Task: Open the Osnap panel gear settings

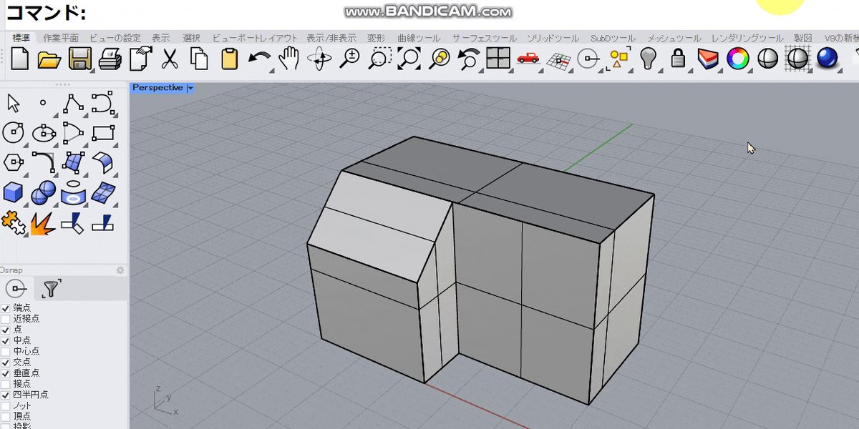Action: (x=120, y=270)
